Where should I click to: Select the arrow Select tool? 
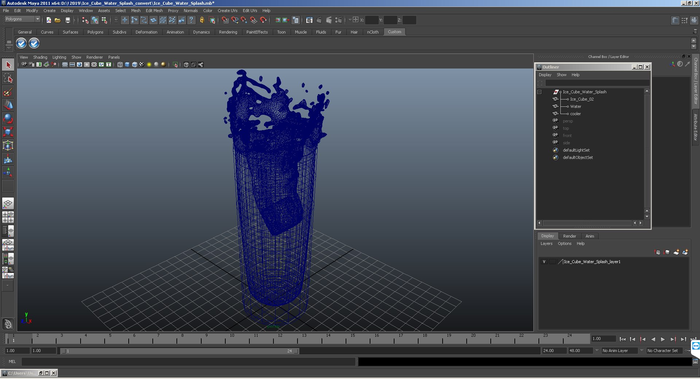tap(8, 65)
